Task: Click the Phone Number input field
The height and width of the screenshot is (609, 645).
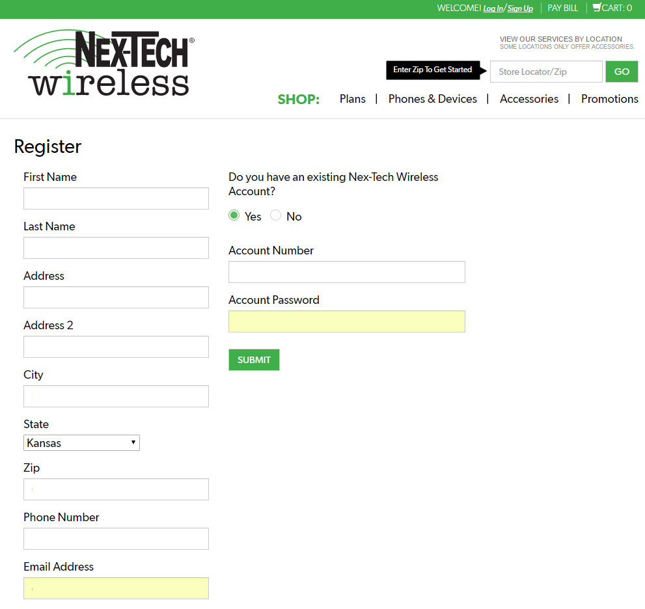Action: click(116, 539)
